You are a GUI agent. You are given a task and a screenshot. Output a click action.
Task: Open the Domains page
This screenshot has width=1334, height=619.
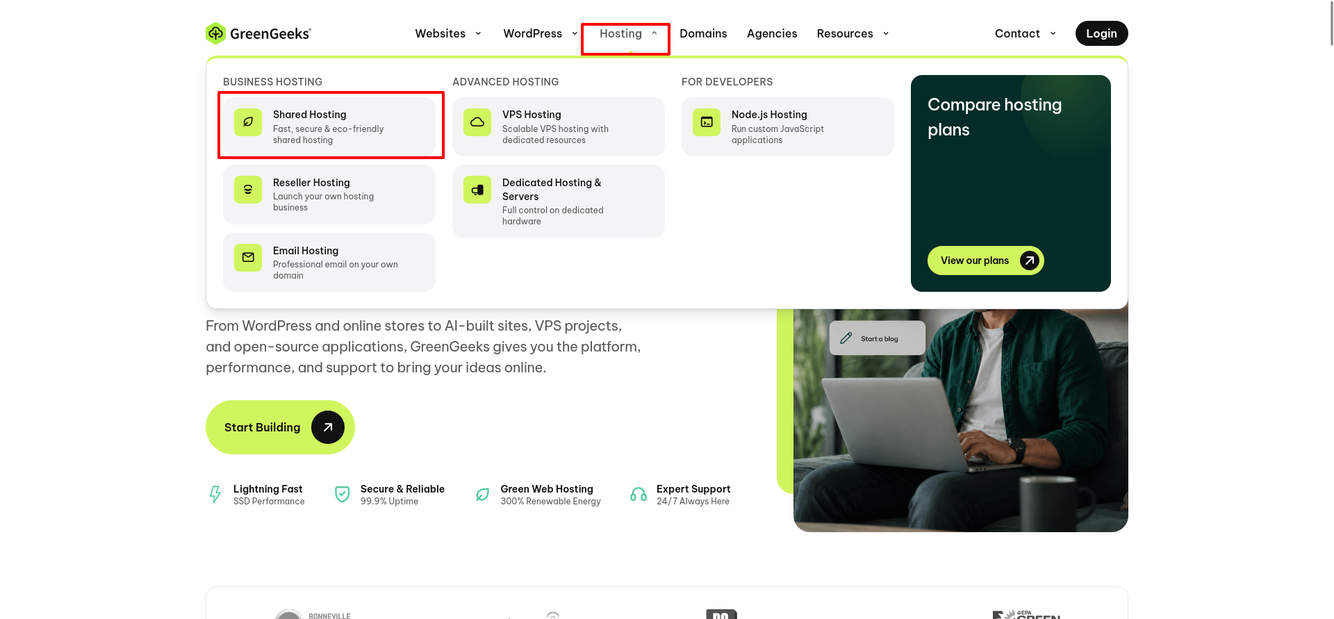pos(703,33)
